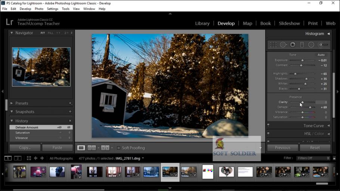Open the Photo menu
The width and height of the screenshot is (340, 191).
pyautogui.click(x=39, y=9)
